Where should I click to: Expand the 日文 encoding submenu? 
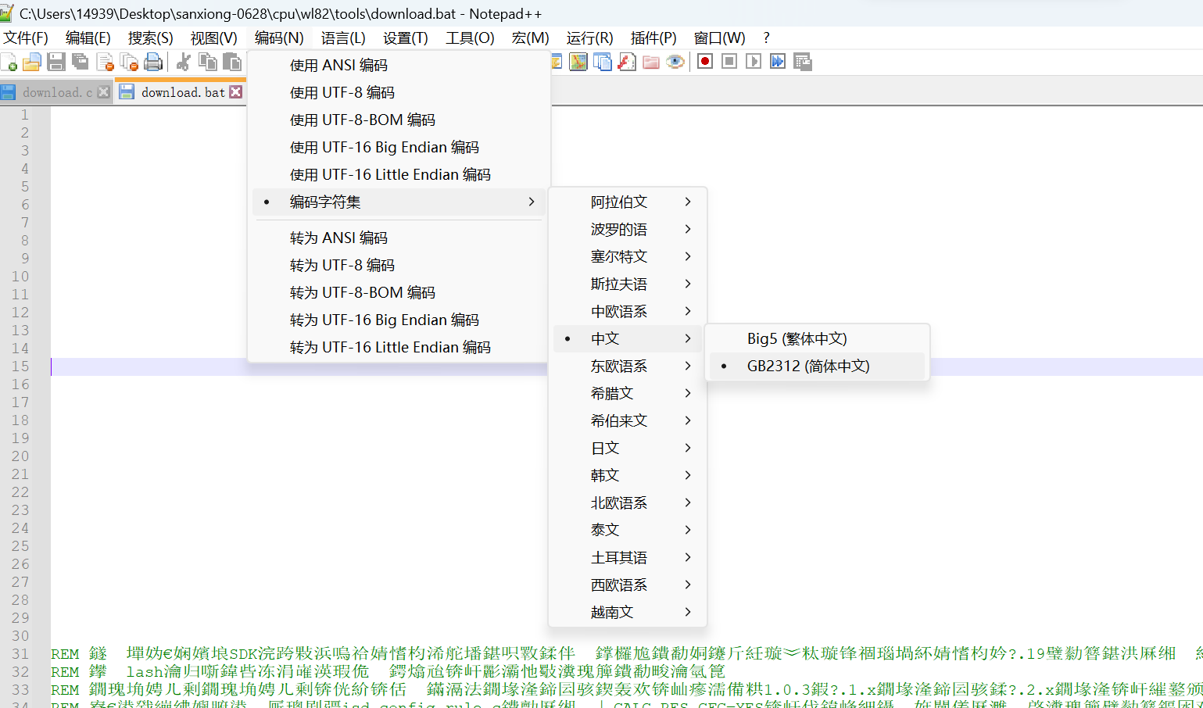[x=603, y=447]
